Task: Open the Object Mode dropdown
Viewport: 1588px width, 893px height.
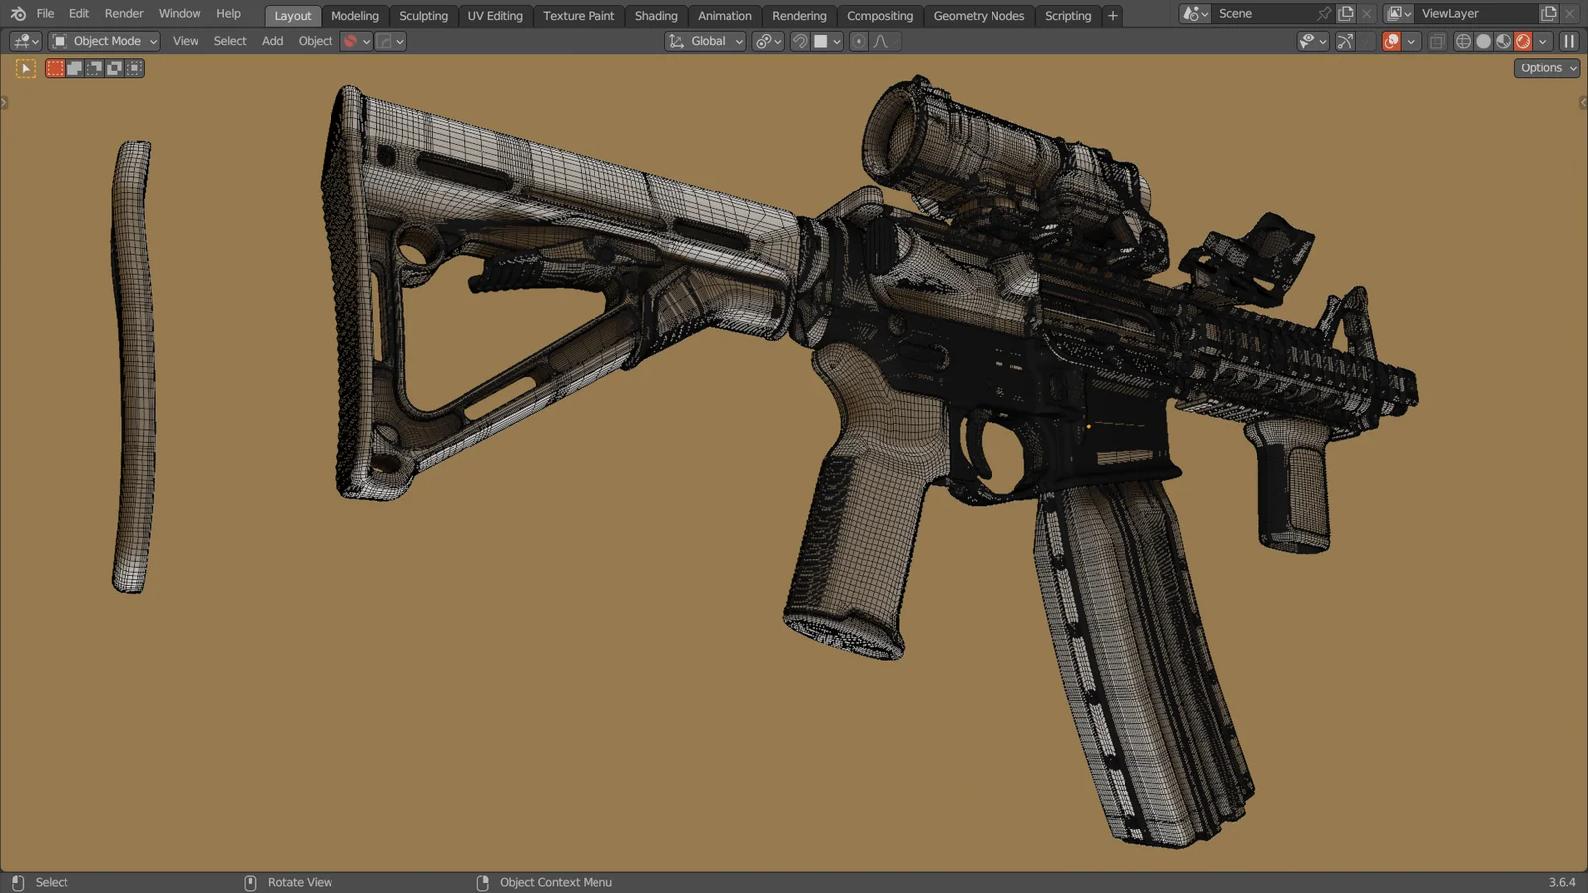Action: coord(103,41)
